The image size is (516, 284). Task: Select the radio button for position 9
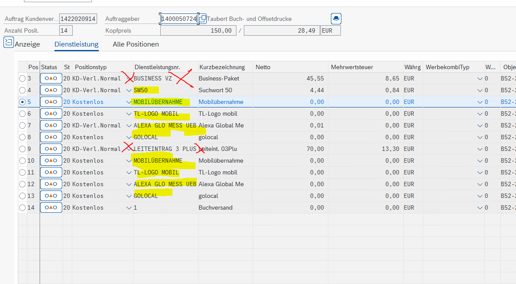[x=22, y=149]
